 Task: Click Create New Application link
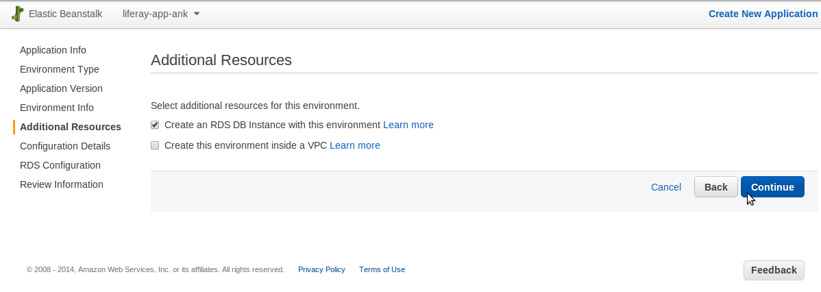[x=763, y=14]
